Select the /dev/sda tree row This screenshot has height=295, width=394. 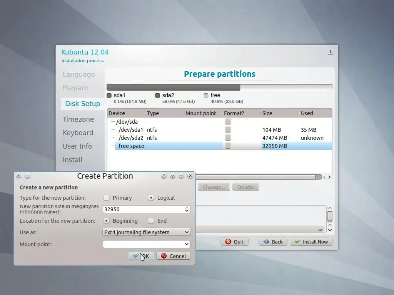point(220,122)
